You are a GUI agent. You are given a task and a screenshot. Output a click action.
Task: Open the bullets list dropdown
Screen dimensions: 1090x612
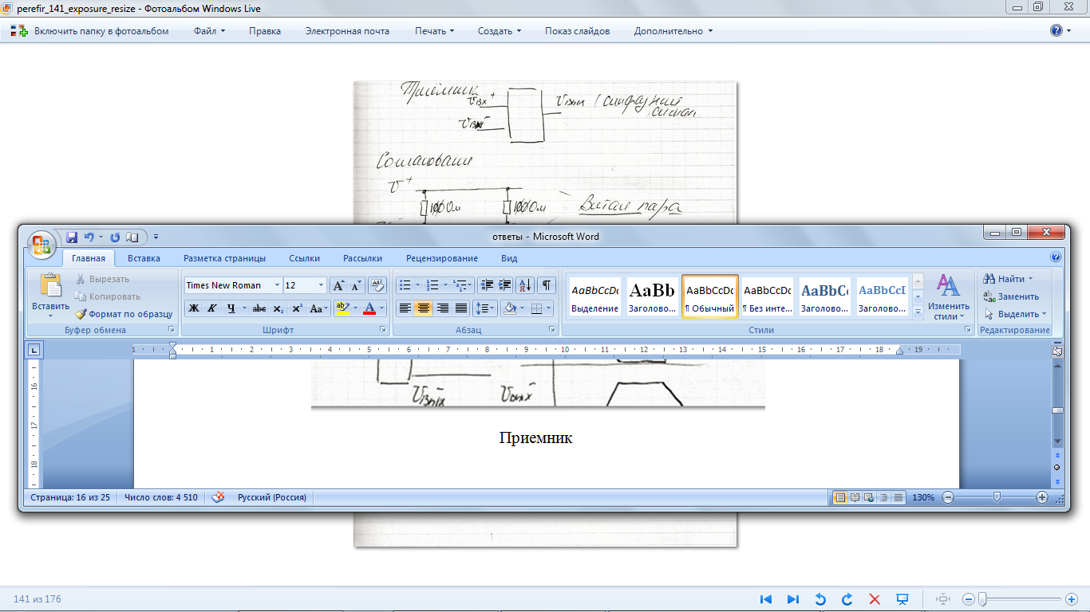[417, 285]
